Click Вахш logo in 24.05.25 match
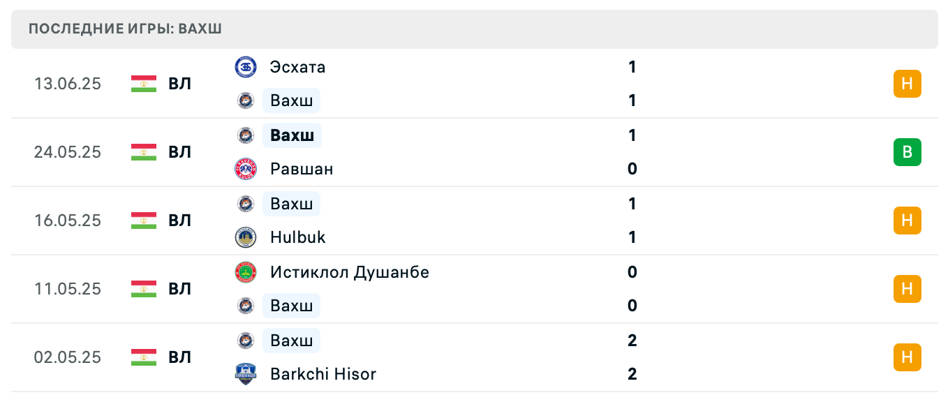Screen dimensions: 948x402 (x=246, y=135)
